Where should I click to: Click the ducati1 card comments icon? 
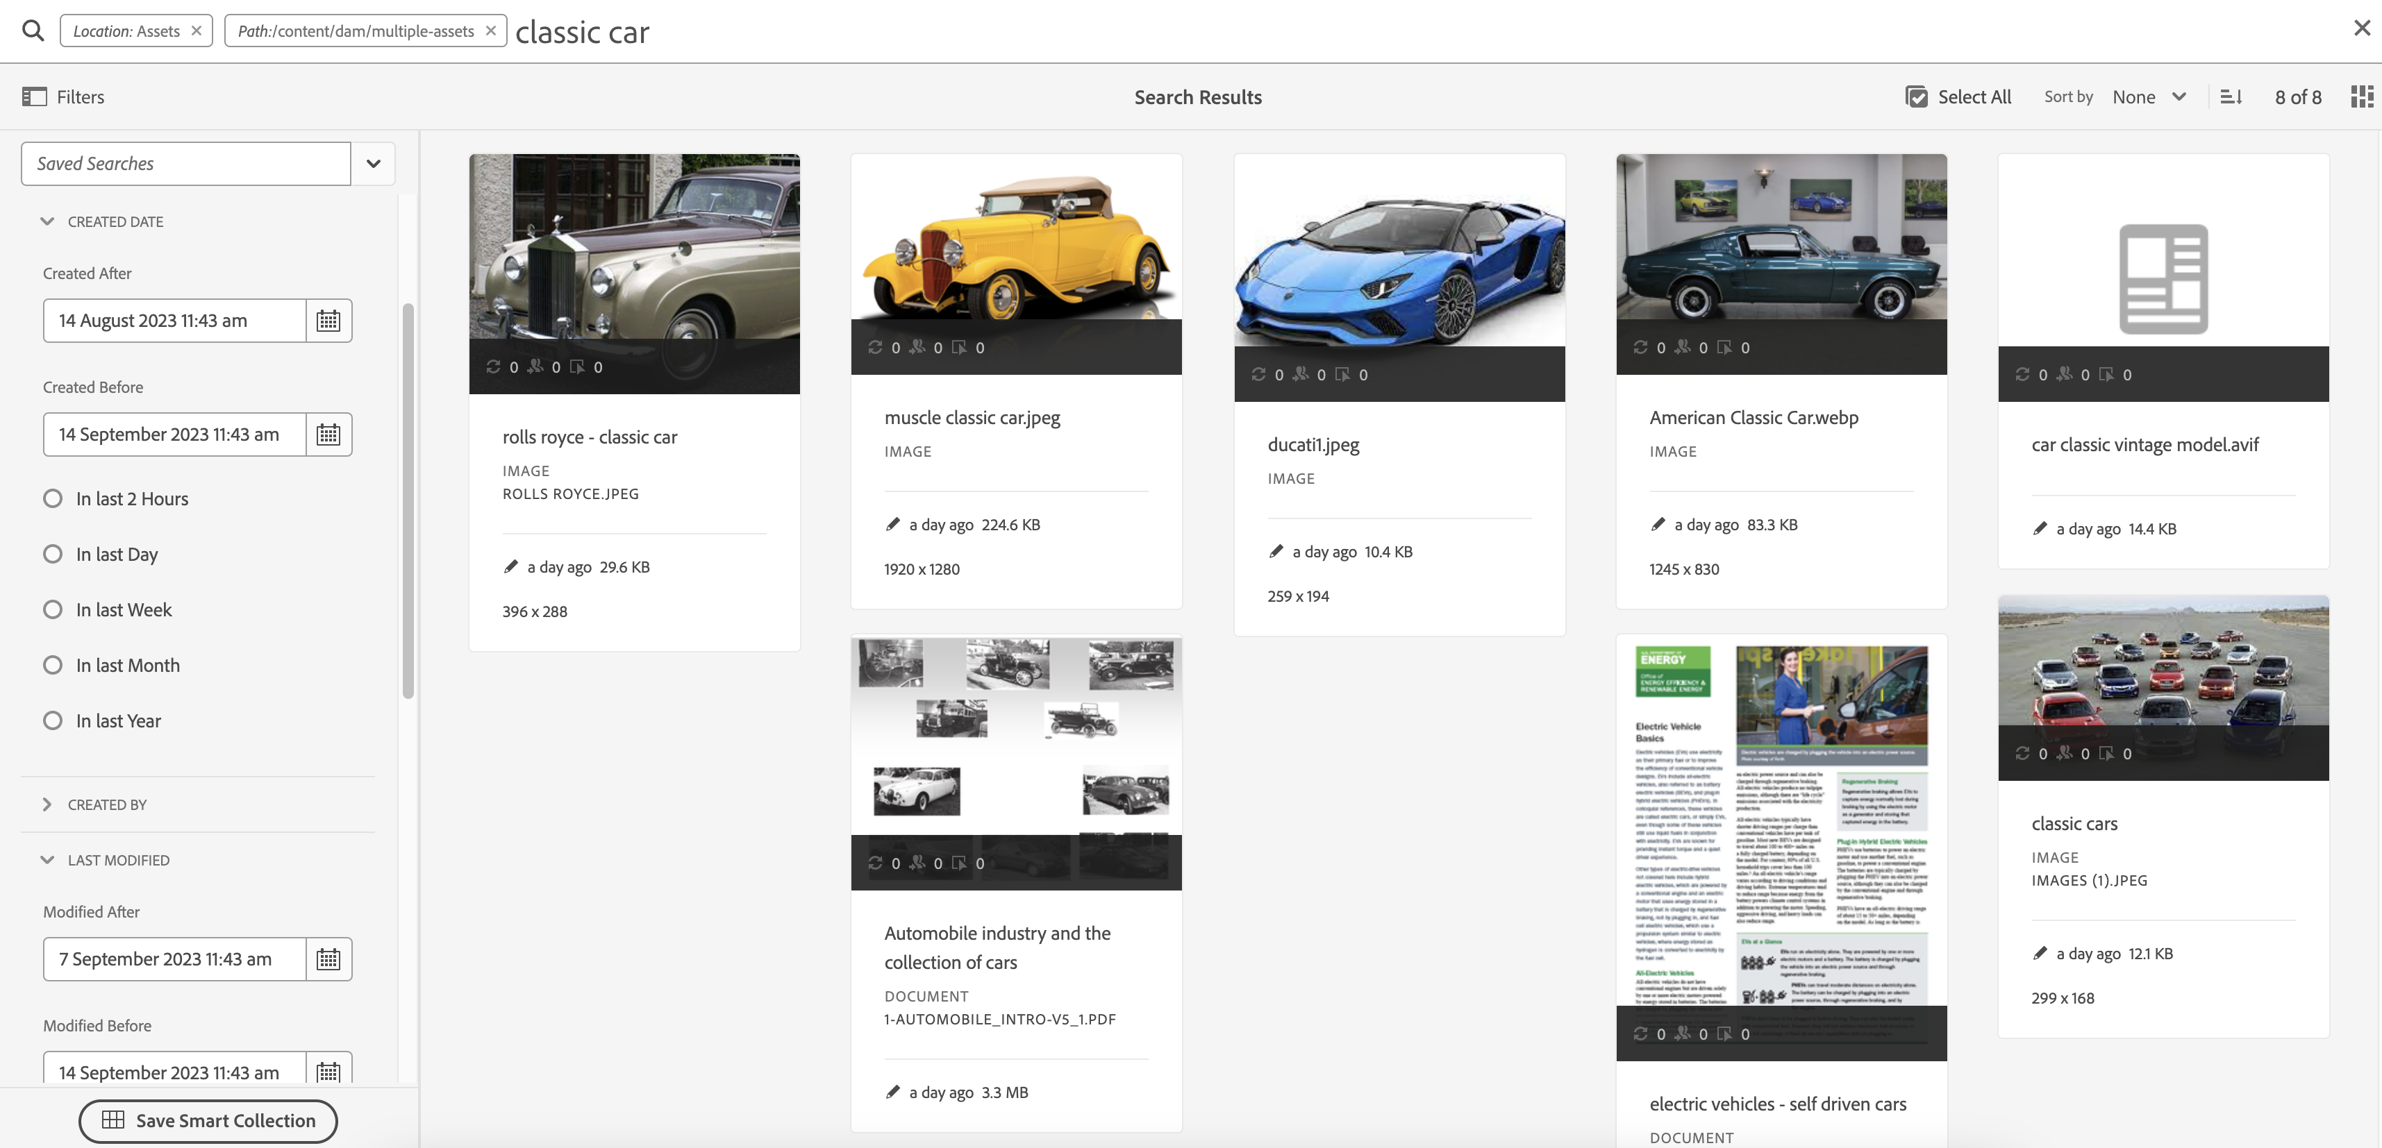1342,373
